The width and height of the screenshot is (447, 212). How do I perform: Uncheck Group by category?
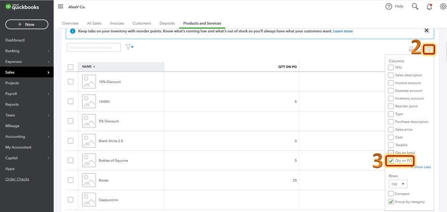(391, 202)
